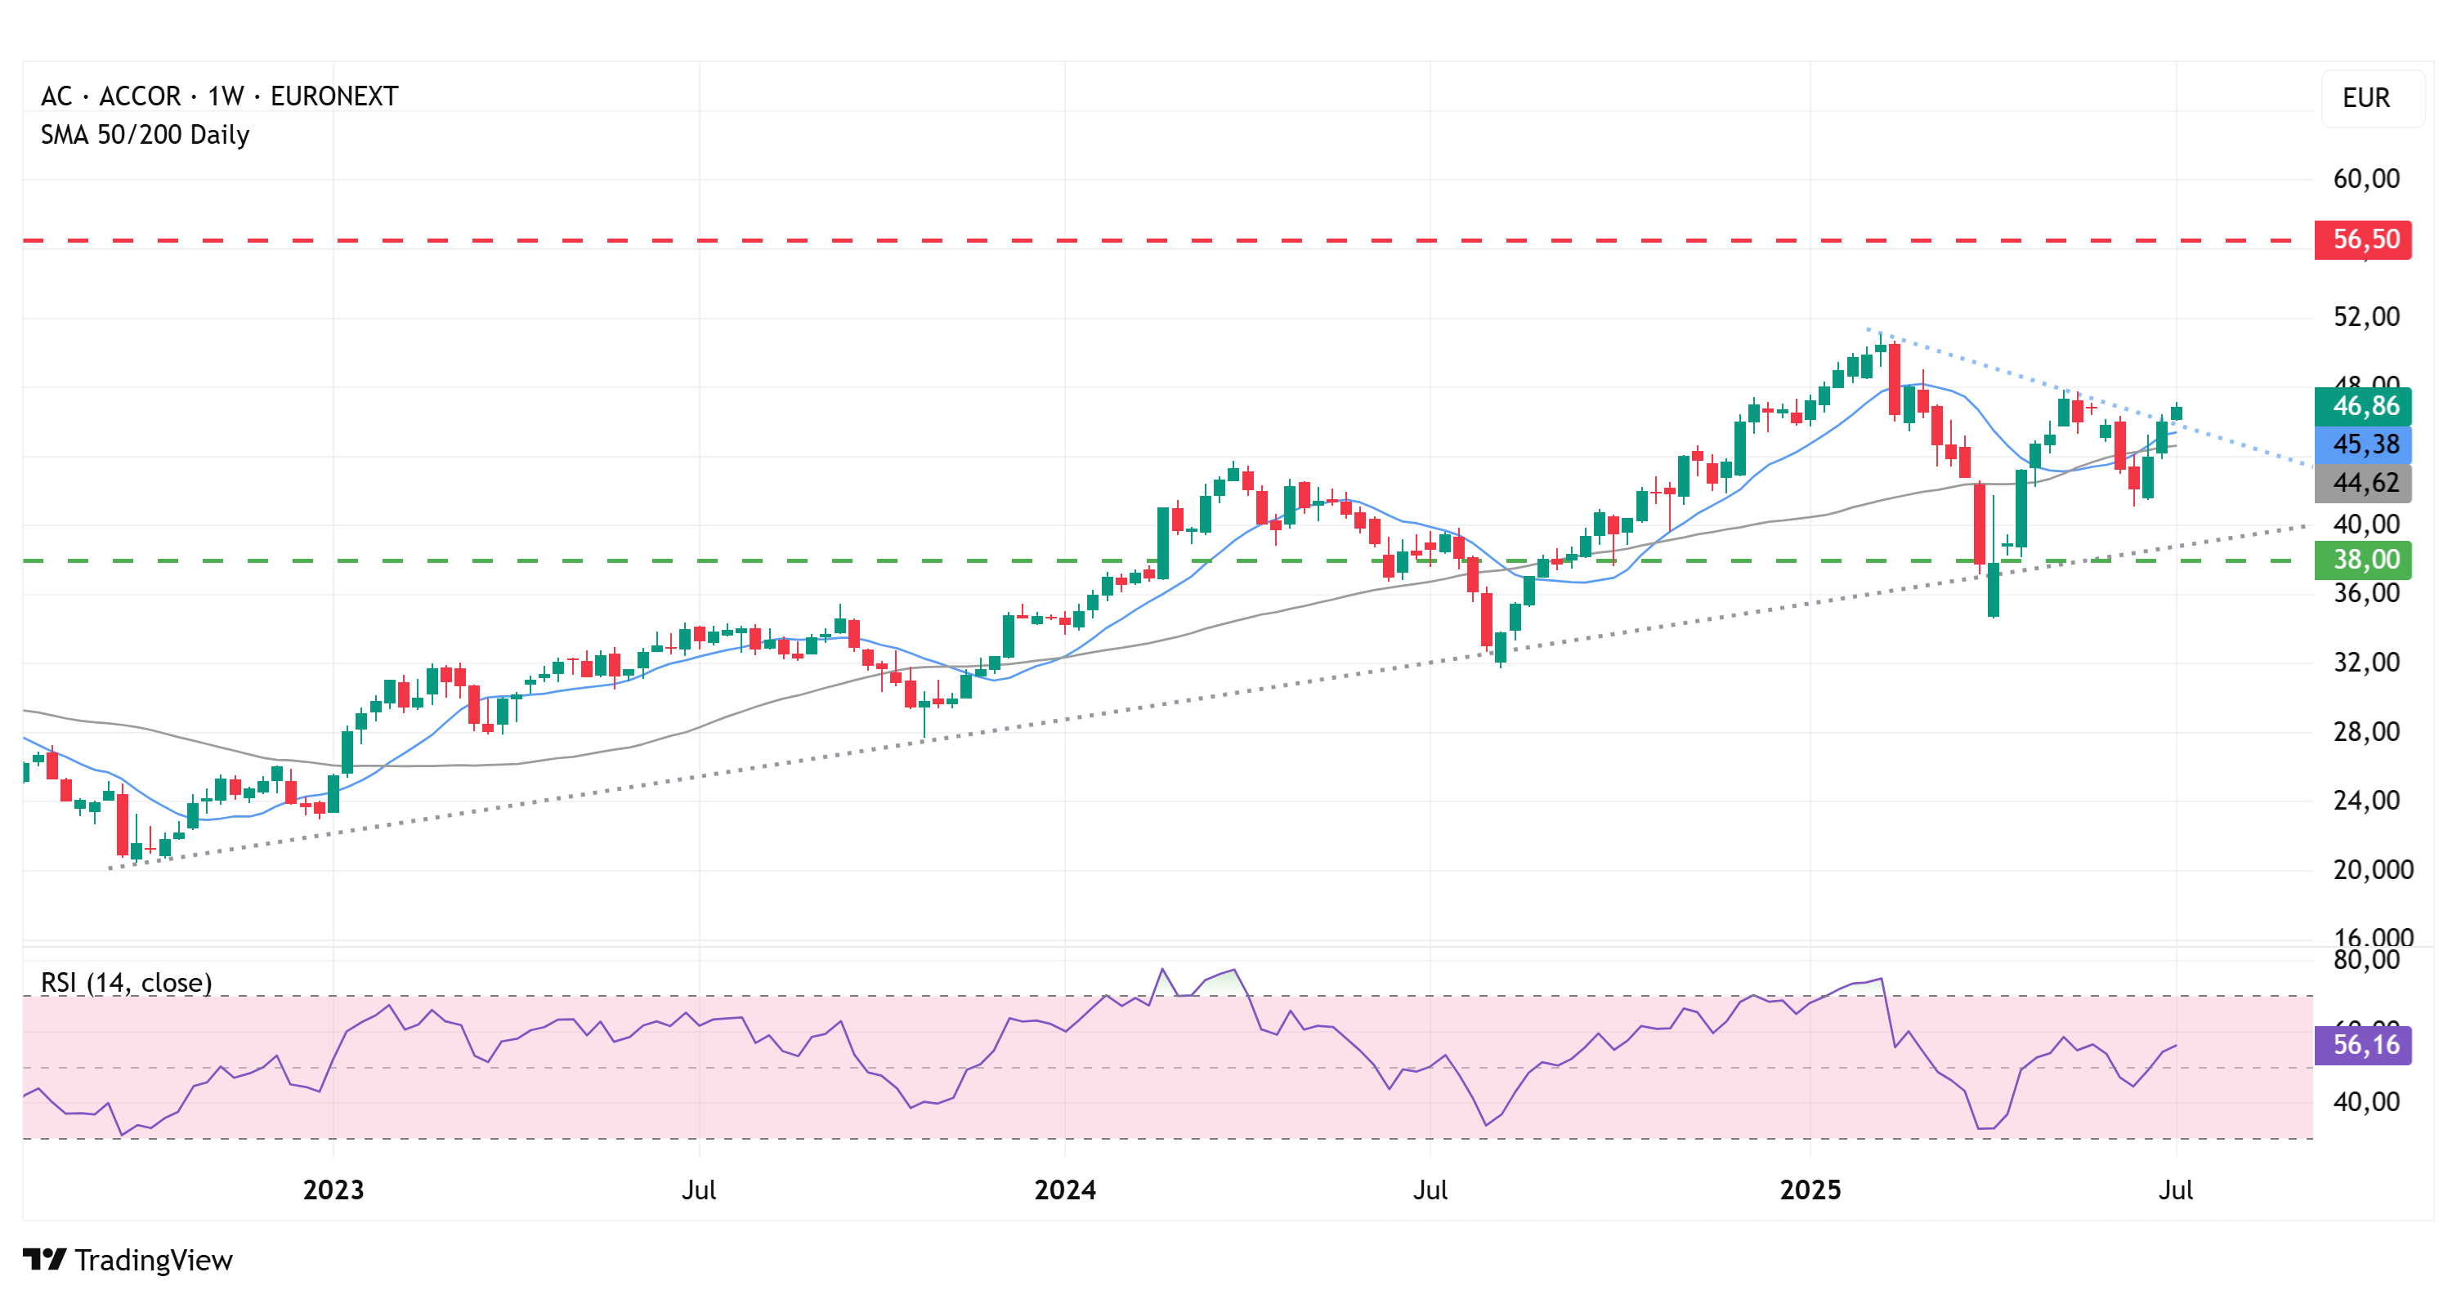This screenshot has height=1299, width=2457.
Task: Select the AC · ACCOR · 1W · EURONEXT title
Action: pyautogui.click(x=219, y=96)
